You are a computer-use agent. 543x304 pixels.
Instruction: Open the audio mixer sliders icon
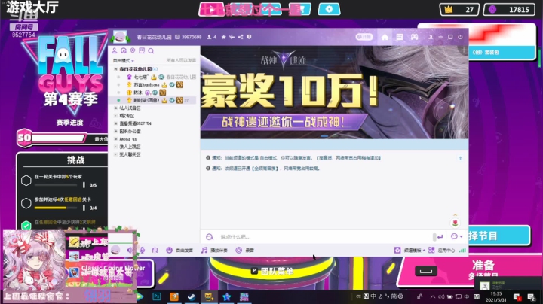pos(155,250)
